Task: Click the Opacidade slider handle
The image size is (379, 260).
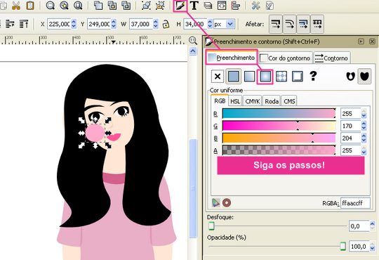Action: coord(343,247)
